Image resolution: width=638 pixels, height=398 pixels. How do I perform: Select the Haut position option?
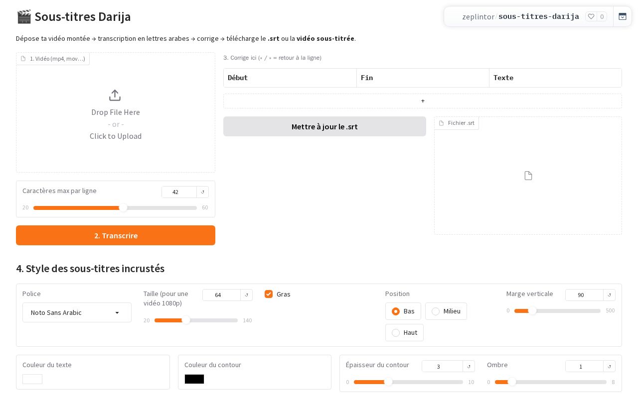[x=404, y=332]
